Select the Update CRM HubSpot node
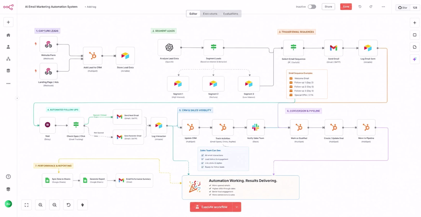 [191, 127]
